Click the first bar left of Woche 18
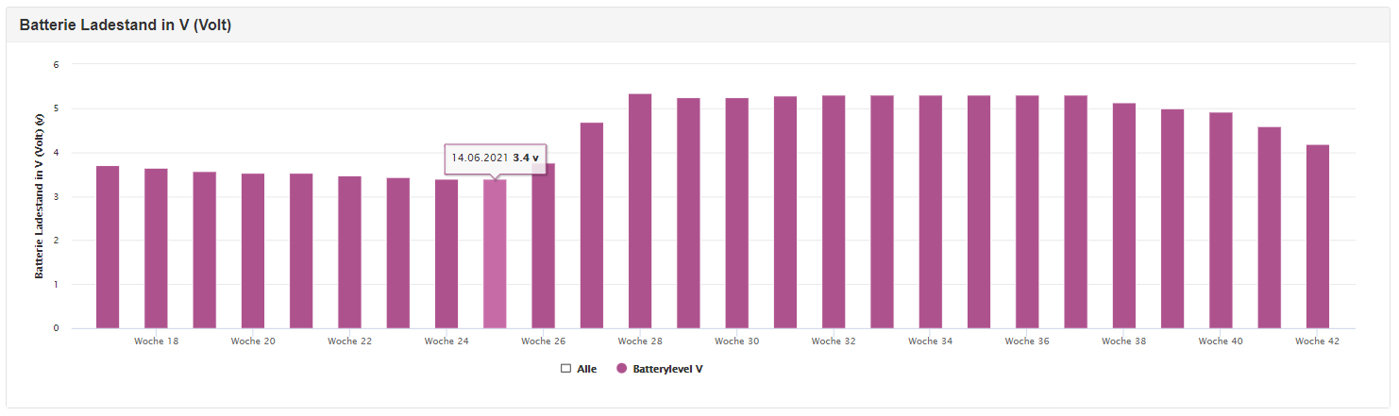1399x416 pixels. point(108,247)
